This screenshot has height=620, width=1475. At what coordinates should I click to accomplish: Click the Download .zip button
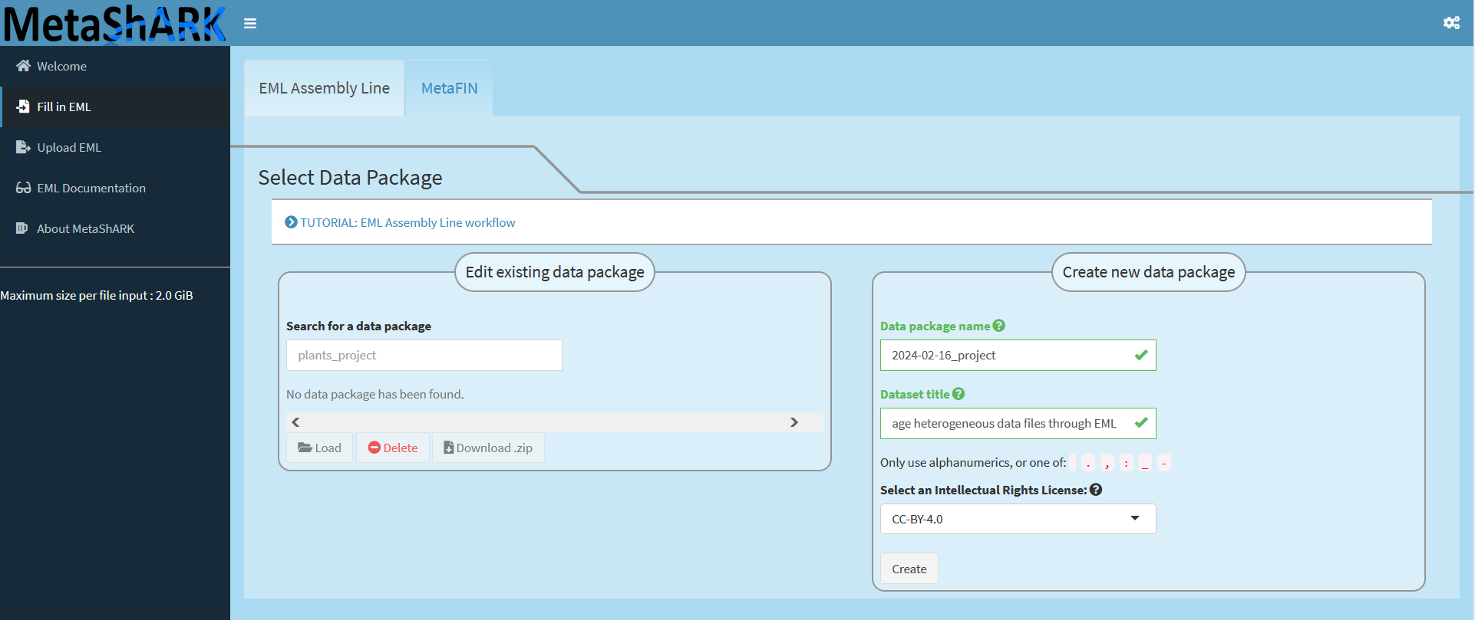coord(488,448)
